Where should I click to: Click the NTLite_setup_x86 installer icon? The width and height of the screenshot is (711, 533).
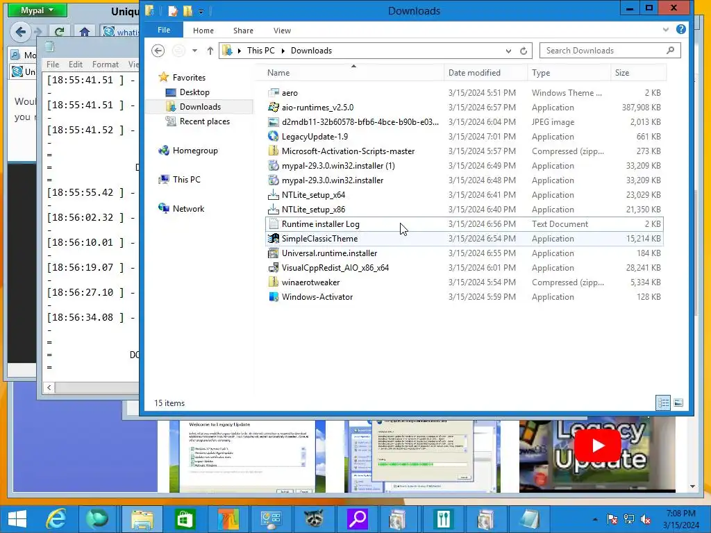click(x=274, y=210)
